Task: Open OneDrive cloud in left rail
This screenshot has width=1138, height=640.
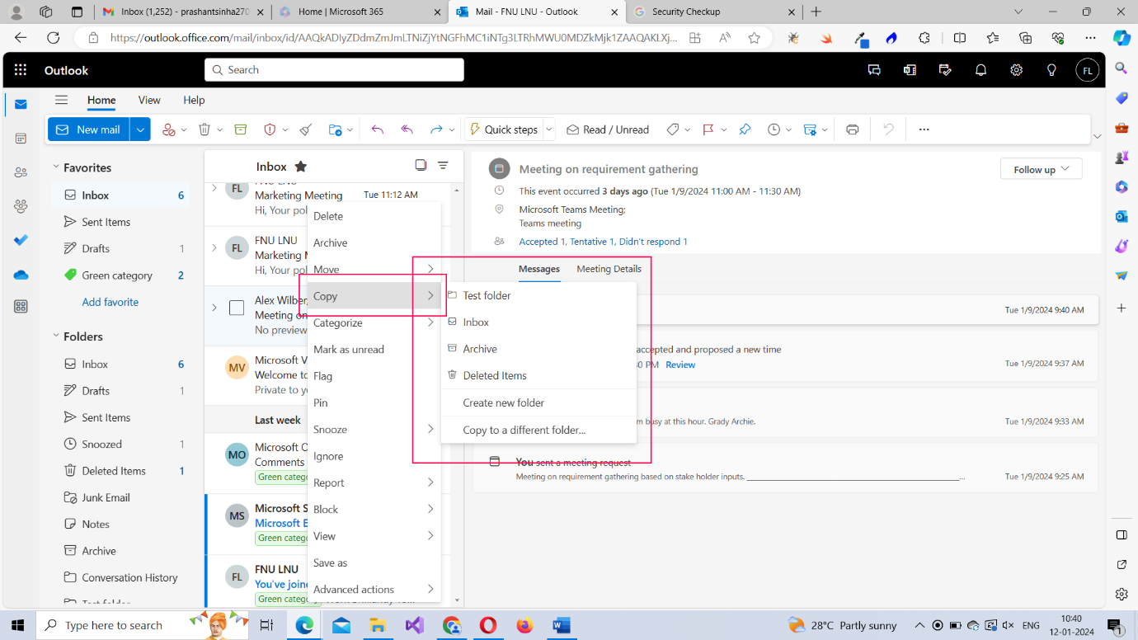Action: (21, 275)
